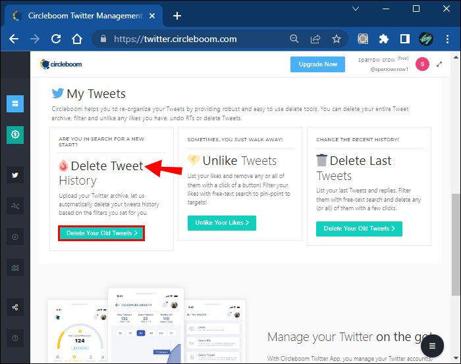Open the dashboard grid icon in sidebar

point(15,104)
